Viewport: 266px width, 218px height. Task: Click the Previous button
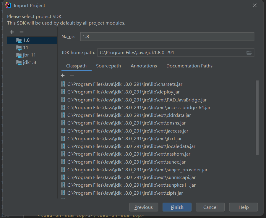[x=144, y=207]
